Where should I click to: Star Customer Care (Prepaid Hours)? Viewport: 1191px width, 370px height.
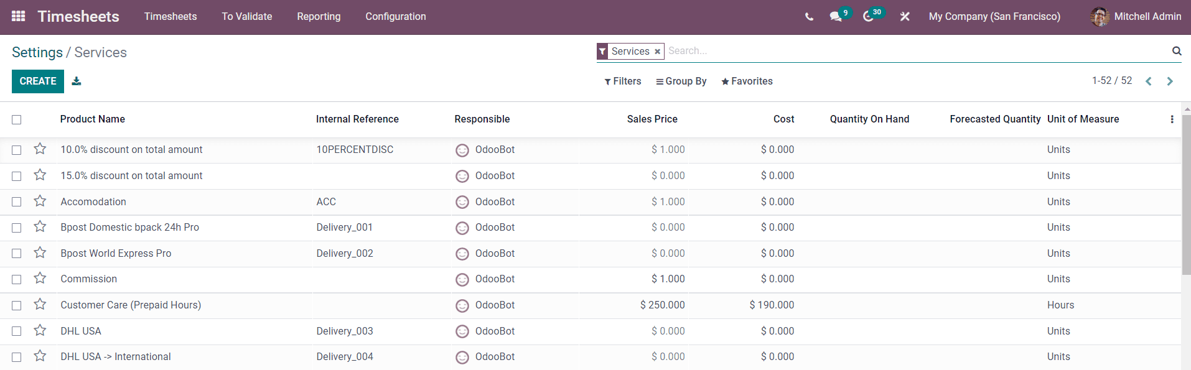click(x=40, y=304)
